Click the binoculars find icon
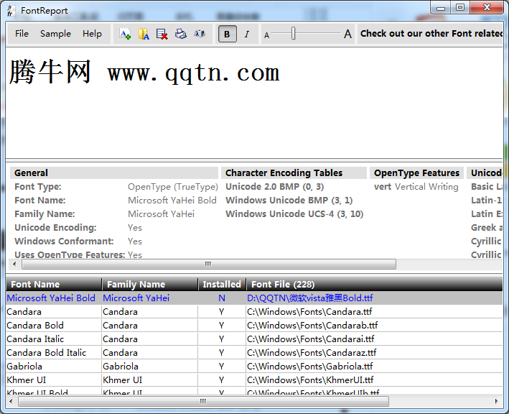The height and width of the screenshot is (414, 509). point(200,34)
